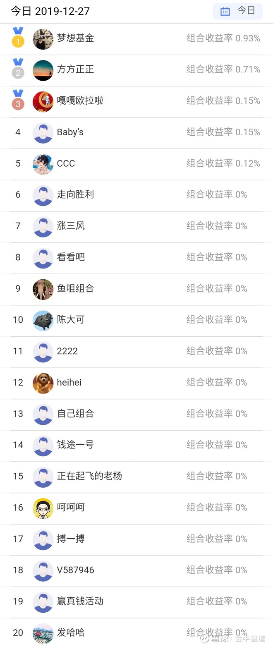The height and width of the screenshot is (647, 273).
Task: Click the 正在起飞的老杨 username
Action: 89,476
